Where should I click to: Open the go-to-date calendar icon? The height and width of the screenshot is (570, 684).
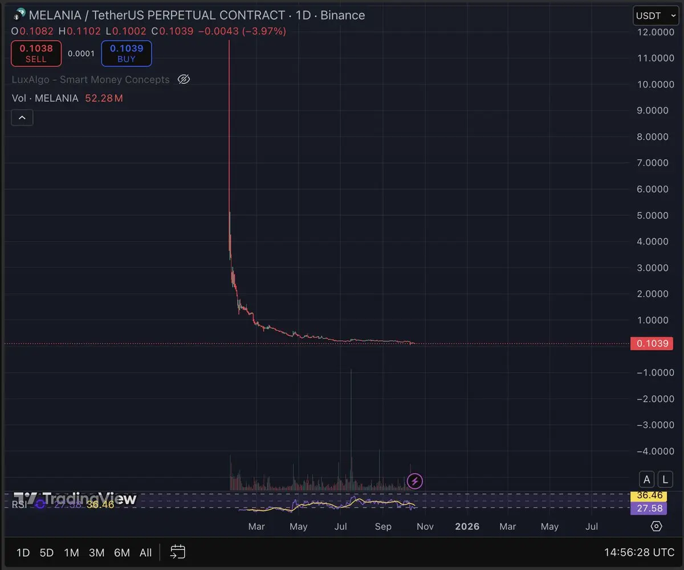tap(178, 552)
